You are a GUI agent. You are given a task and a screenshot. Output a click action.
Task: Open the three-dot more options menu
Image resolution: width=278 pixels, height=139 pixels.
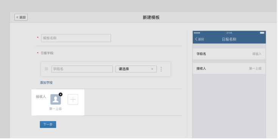tap(161, 69)
